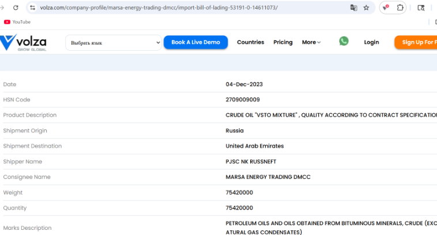
Task: Select HSN code value 2709009009
Action: click(x=243, y=100)
